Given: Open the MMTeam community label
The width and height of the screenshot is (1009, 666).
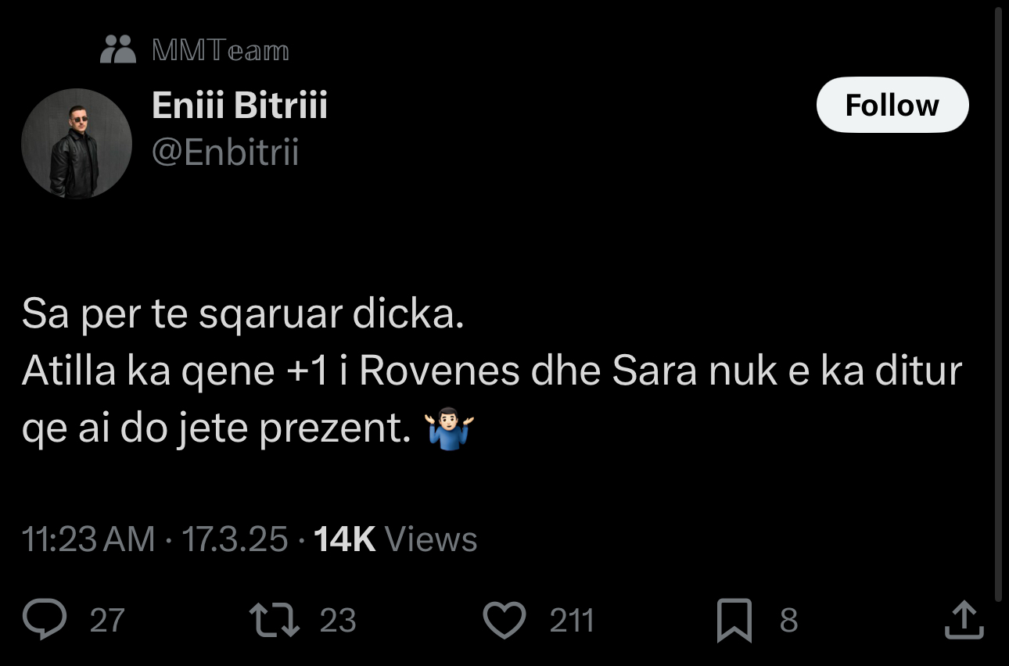Looking at the screenshot, I should pos(221,51).
